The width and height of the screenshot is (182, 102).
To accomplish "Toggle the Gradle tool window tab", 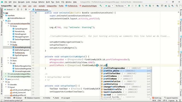I will point(181,13).
